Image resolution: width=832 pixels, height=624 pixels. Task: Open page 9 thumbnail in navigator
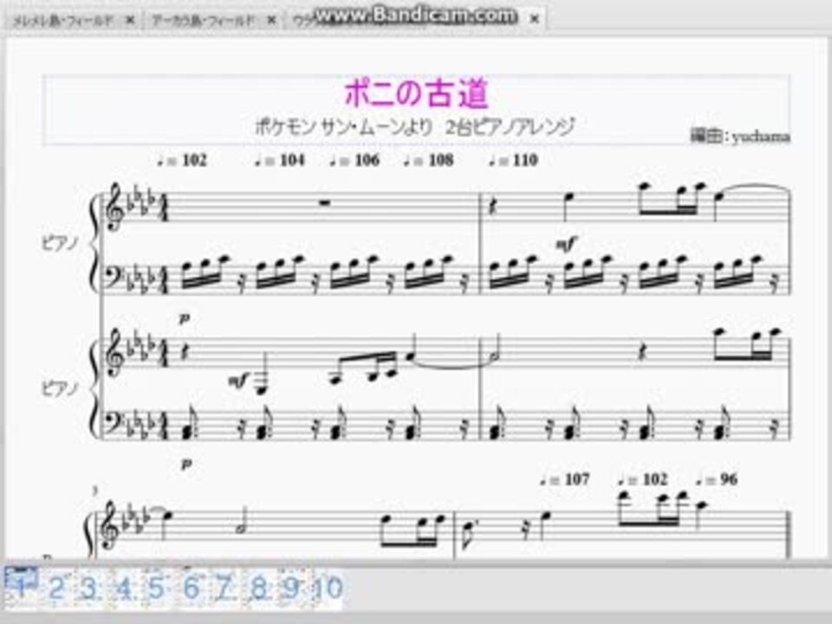coord(292,588)
